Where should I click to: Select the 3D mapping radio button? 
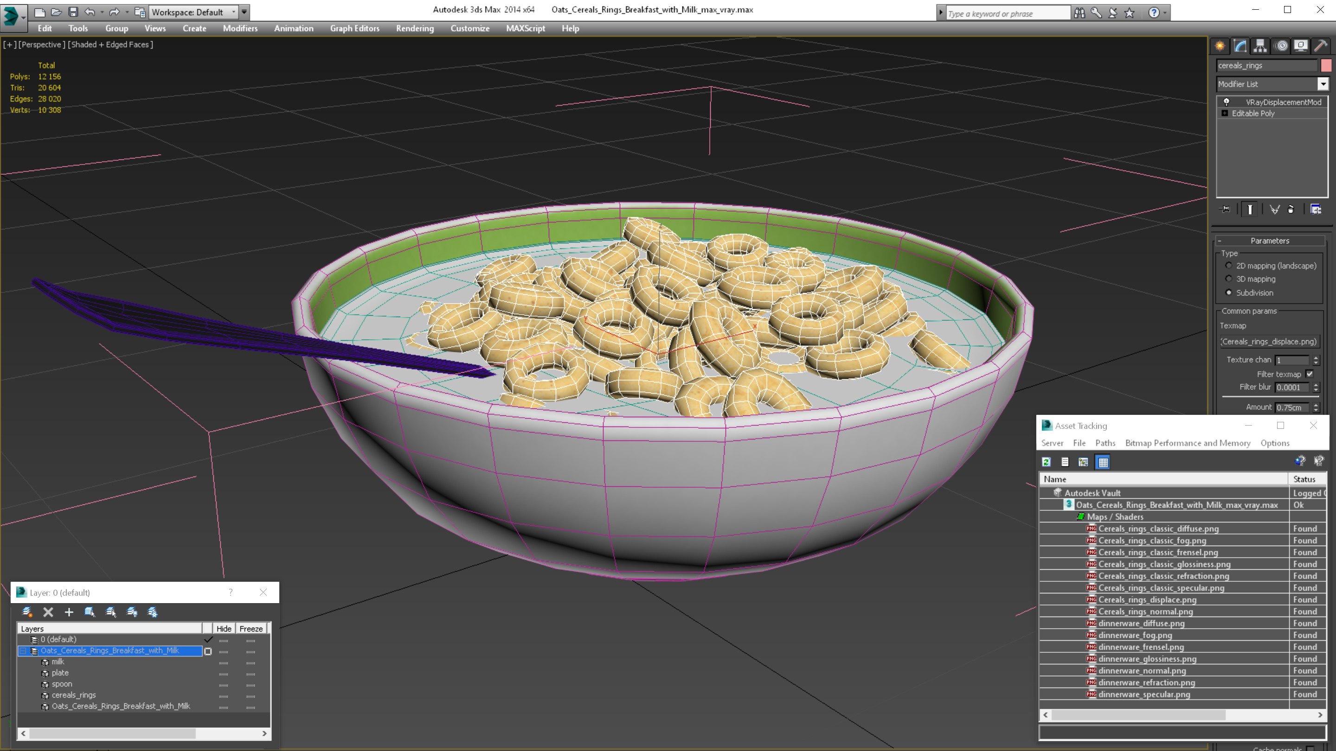1229,279
